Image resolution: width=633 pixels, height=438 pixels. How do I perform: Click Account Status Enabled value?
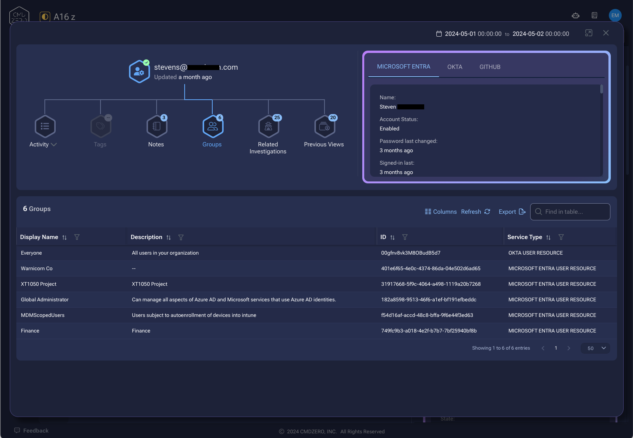click(390, 128)
